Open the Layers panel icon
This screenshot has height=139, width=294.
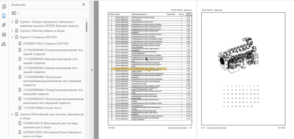click(x=4, y=34)
